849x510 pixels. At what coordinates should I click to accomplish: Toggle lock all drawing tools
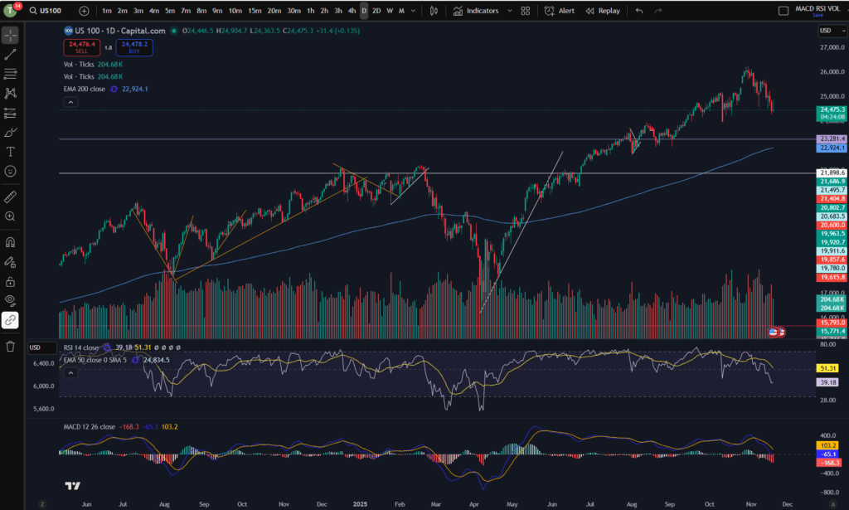[x=10, y=282]
